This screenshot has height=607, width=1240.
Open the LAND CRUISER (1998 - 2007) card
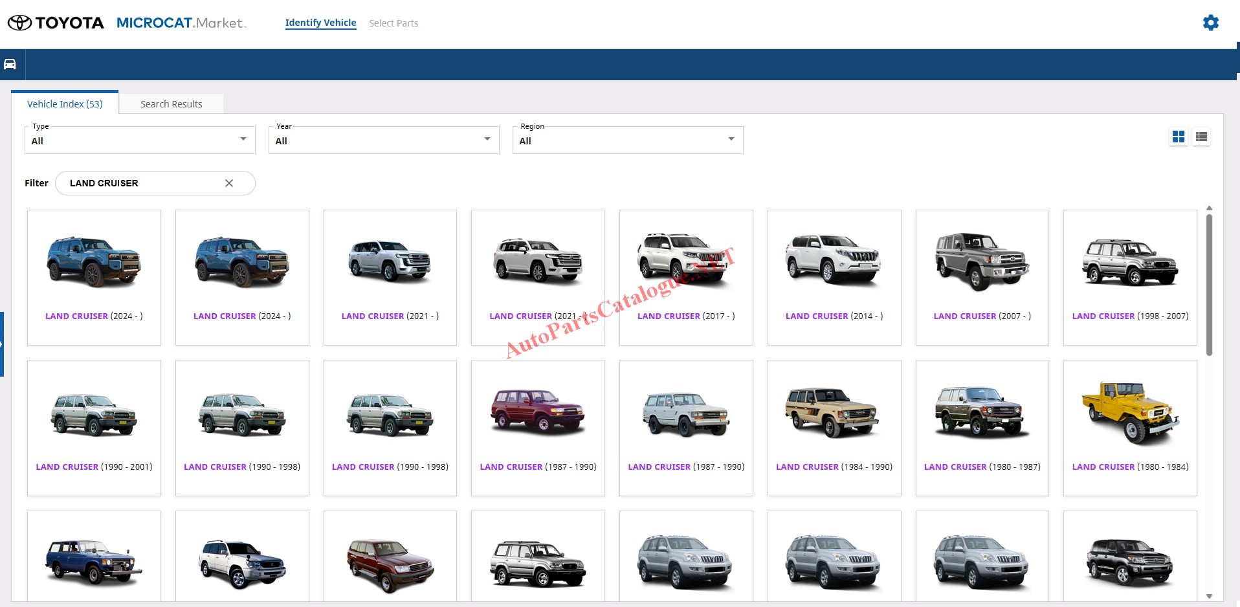pyautogui.click(x=1130, y=277)
